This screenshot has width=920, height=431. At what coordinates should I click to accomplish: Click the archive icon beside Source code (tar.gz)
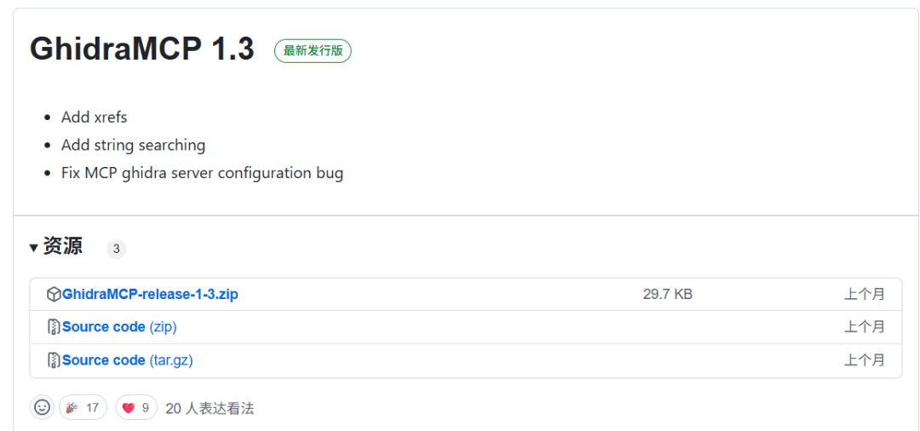(54, 360)
